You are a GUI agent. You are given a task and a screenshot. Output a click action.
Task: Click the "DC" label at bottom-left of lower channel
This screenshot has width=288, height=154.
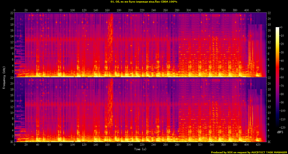[12, 142]
